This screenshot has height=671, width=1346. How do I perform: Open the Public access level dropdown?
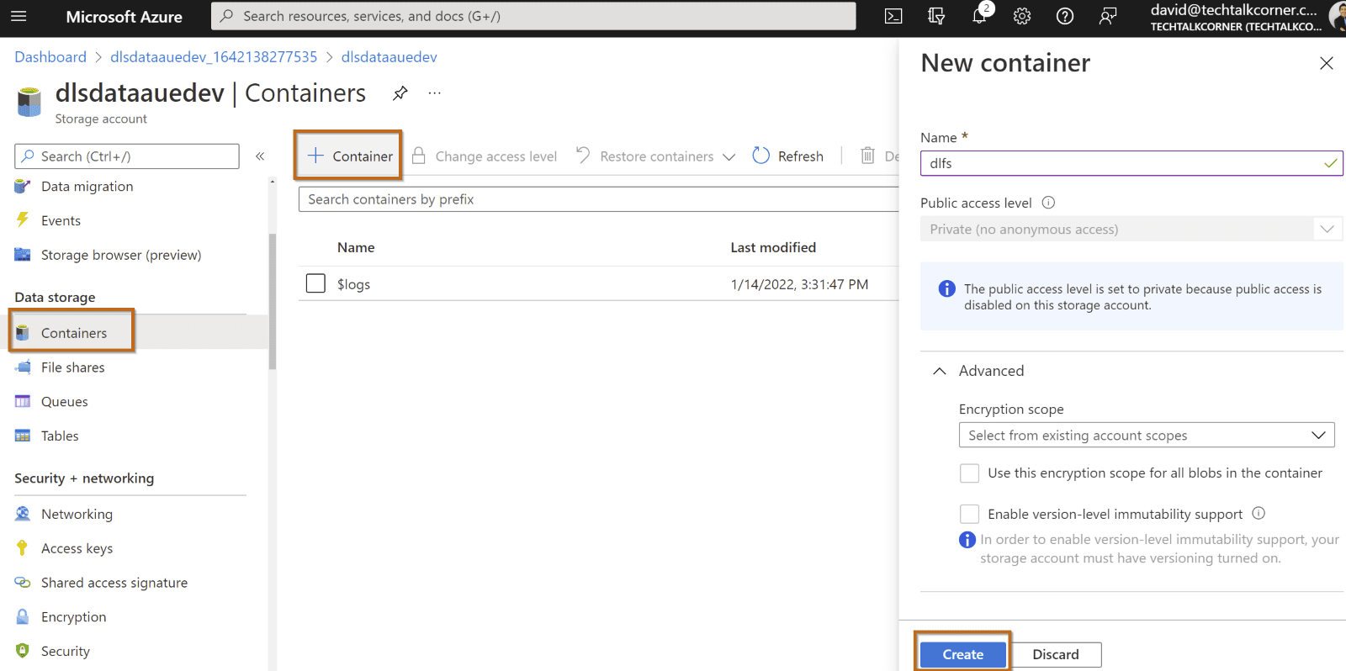click(x=1131, y=229)
